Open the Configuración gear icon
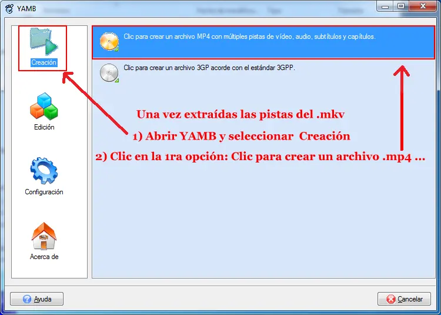The image size is (441, 315). [x=44, y=171]
